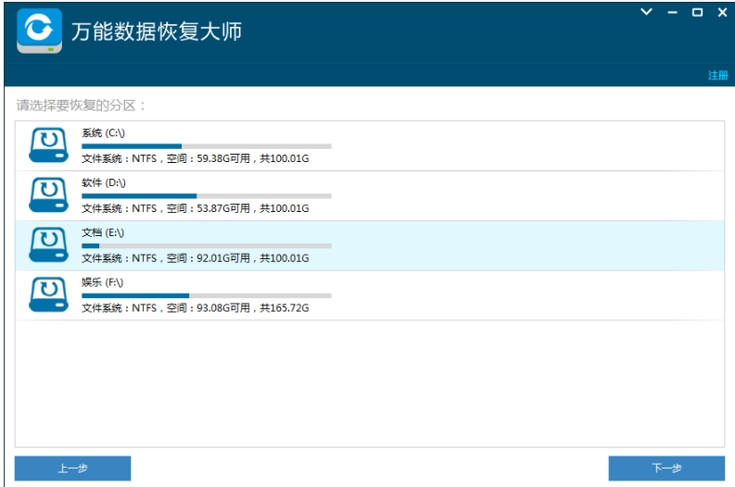735x487 pixels.
Task: Minimize the data recovery window
Action: tap(673, 13)
